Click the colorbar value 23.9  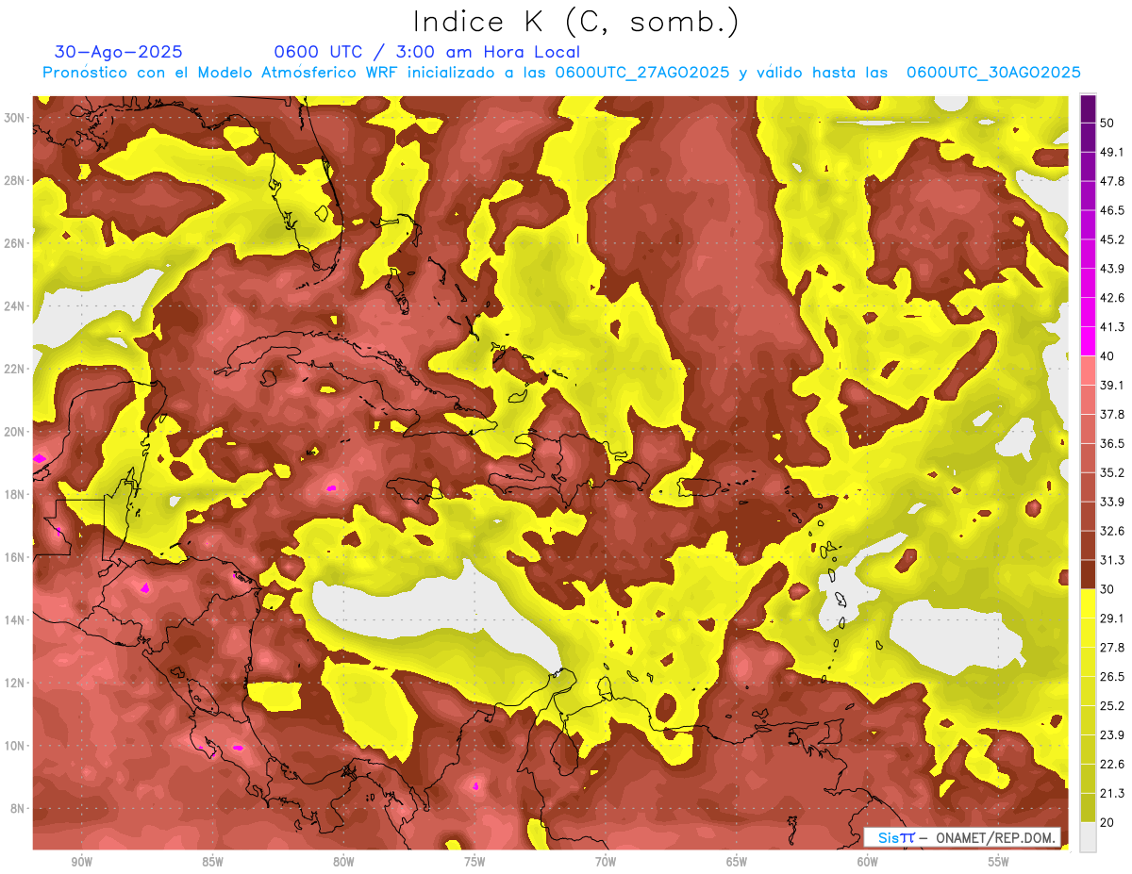click(x=1112, y=734)
